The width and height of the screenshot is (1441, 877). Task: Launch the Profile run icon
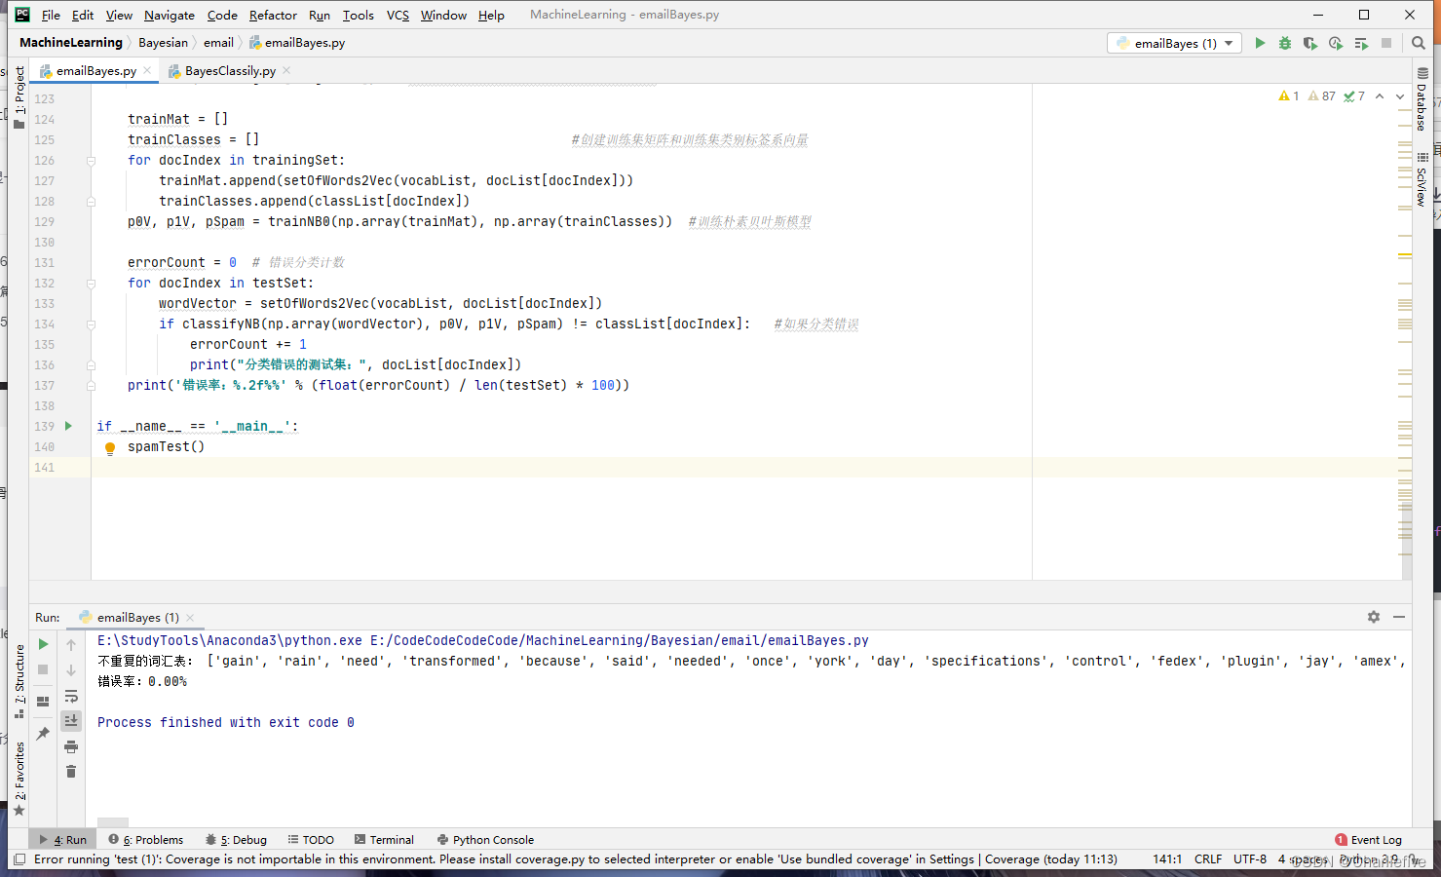pos(1336,43)
